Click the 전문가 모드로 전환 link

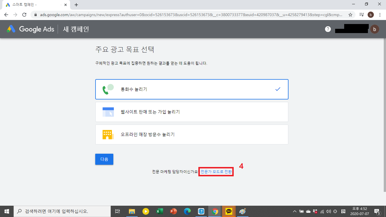coord(216,172)
